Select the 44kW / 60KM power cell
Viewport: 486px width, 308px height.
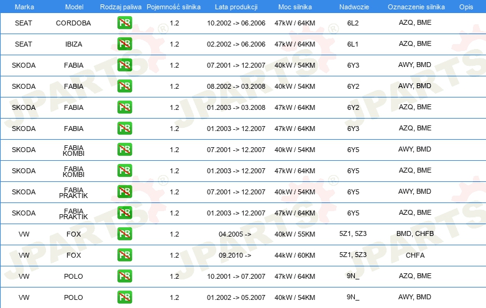tap(295, 255)
